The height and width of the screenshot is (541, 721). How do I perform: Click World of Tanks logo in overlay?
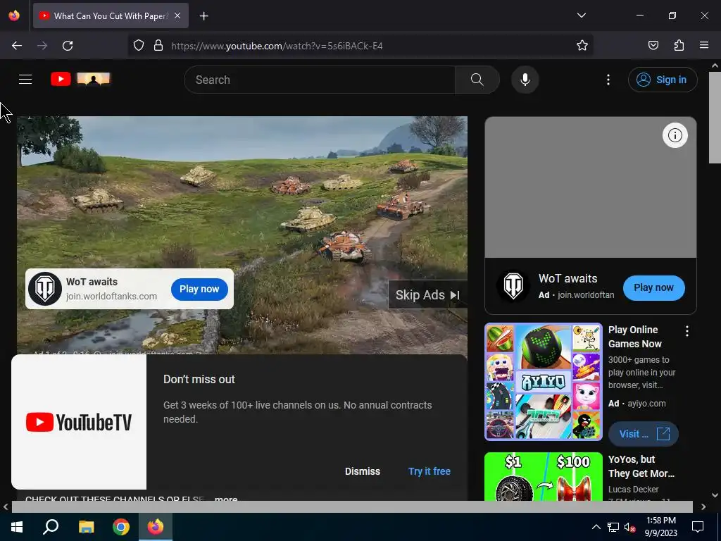pyautogui.click(x=45, y=289)
